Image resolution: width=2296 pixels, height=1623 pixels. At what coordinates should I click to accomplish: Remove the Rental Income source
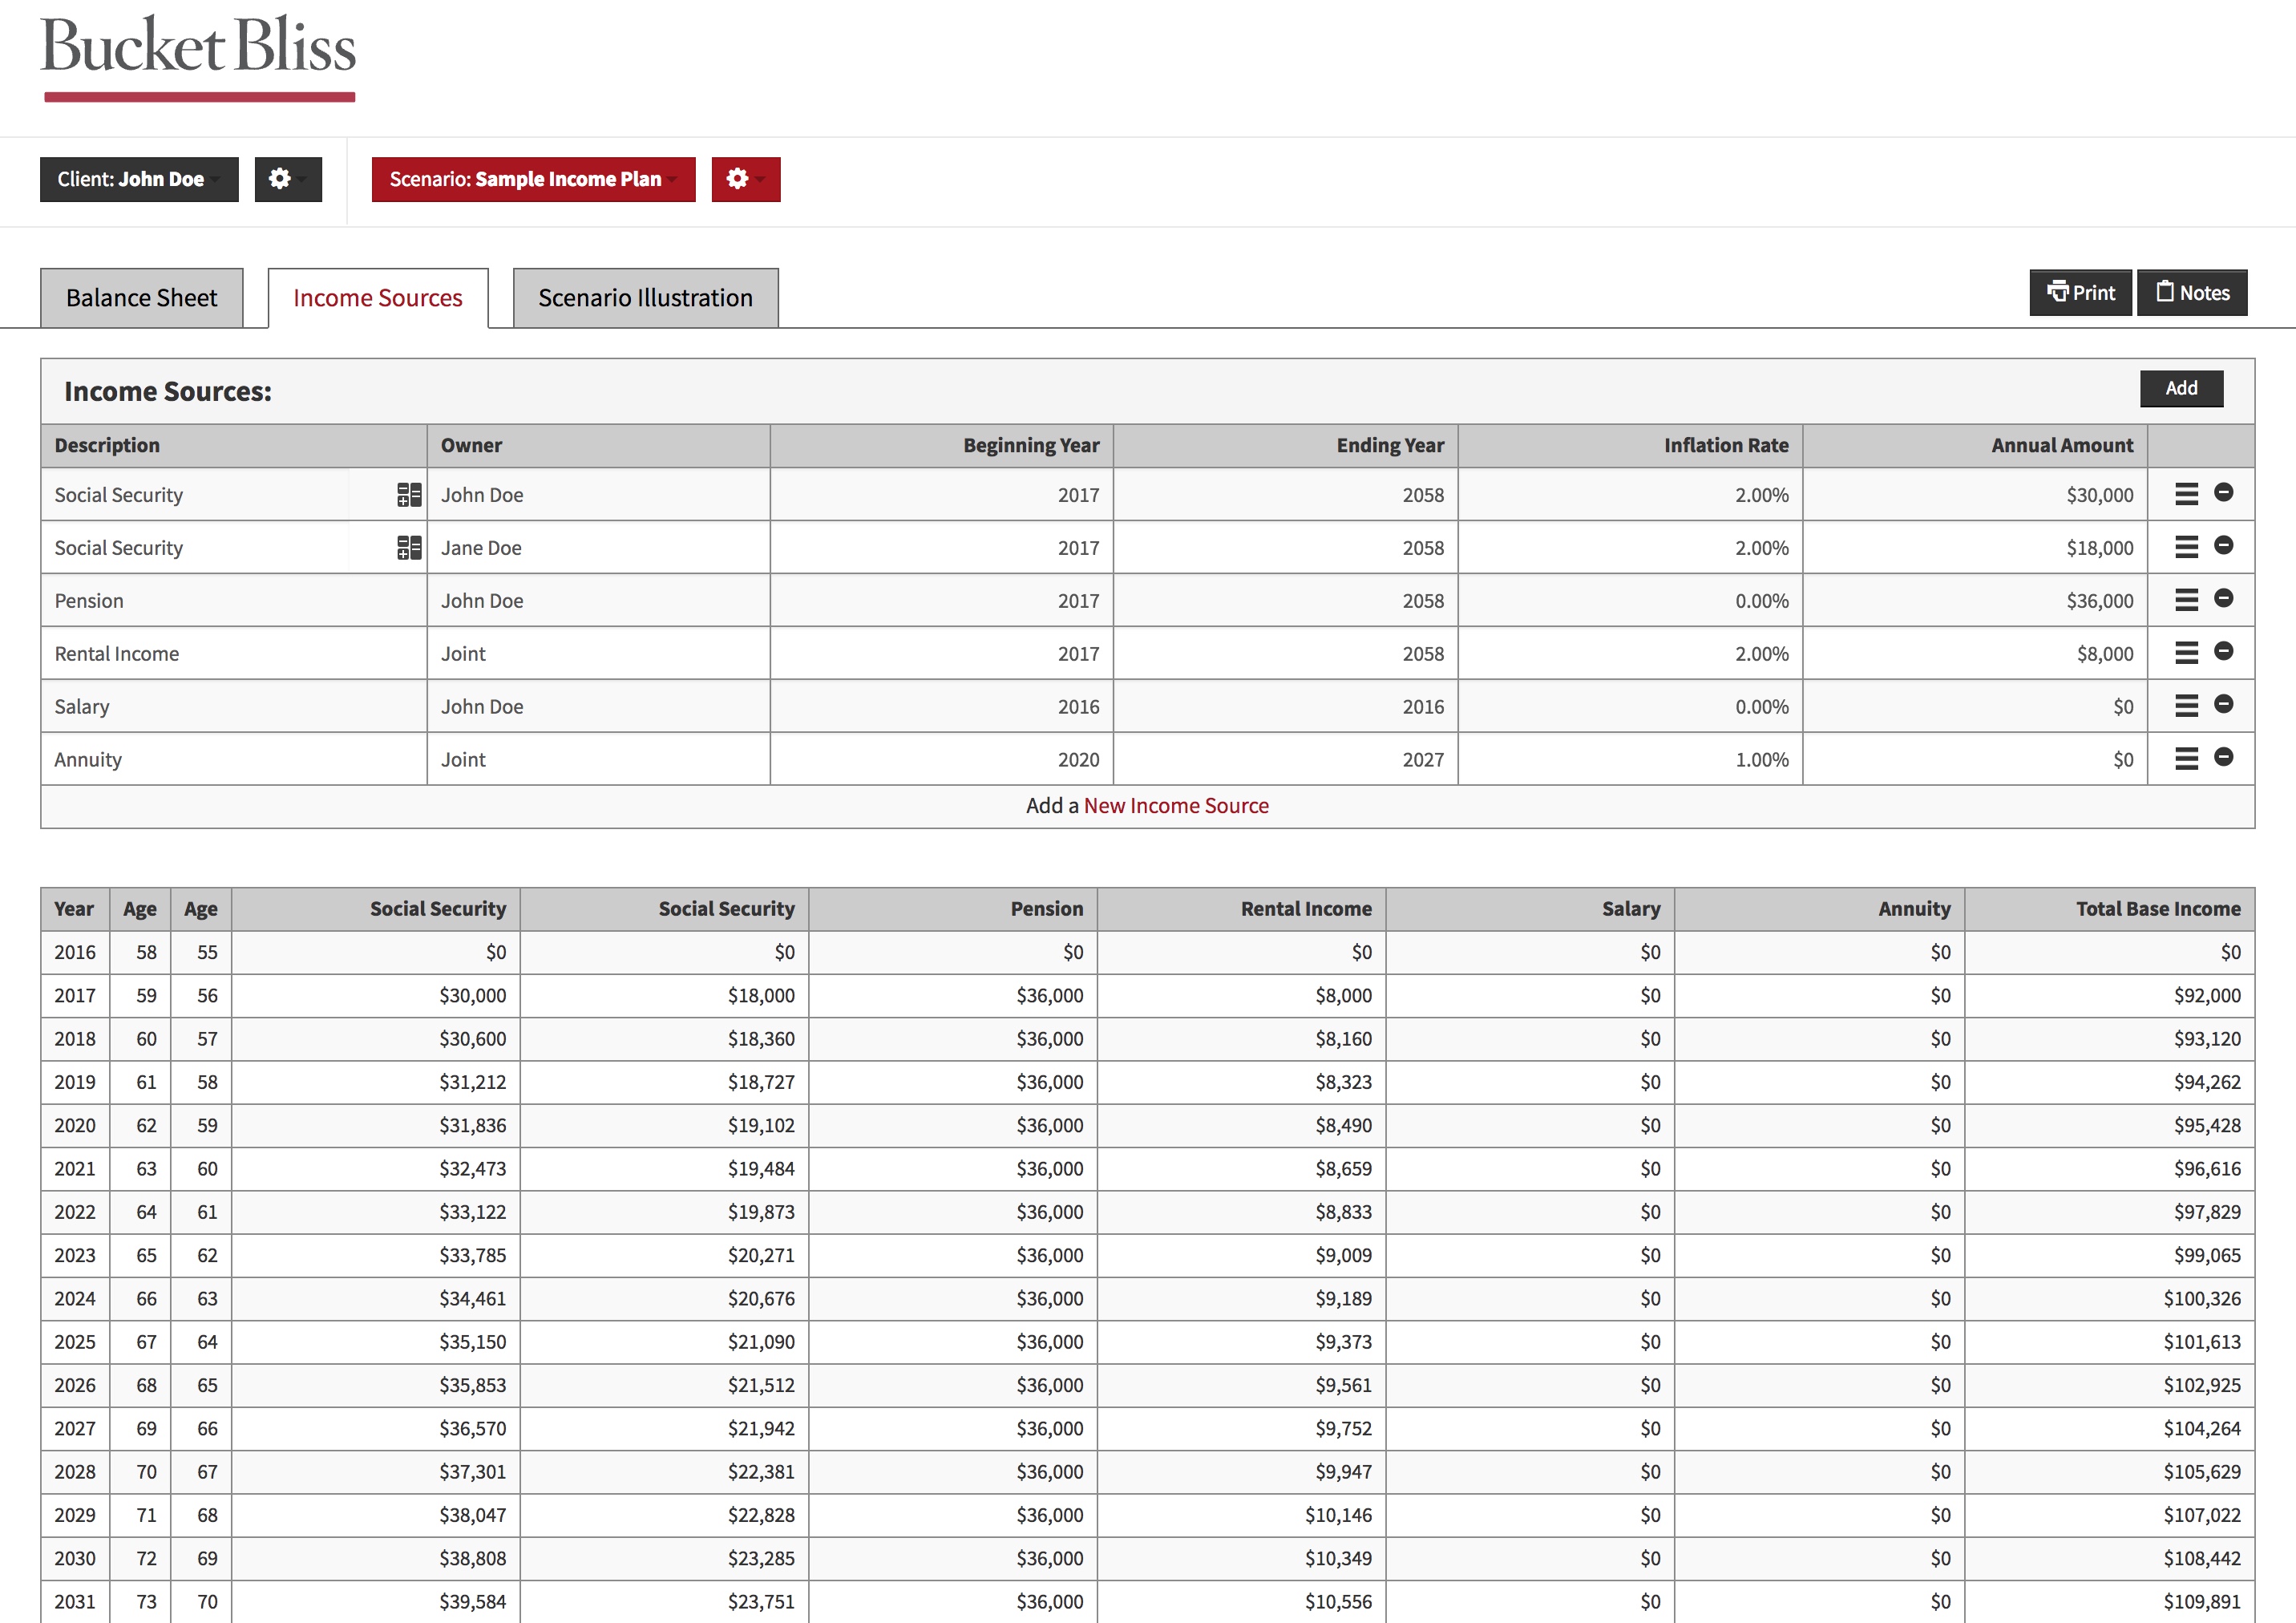[x=2224, y=653]
